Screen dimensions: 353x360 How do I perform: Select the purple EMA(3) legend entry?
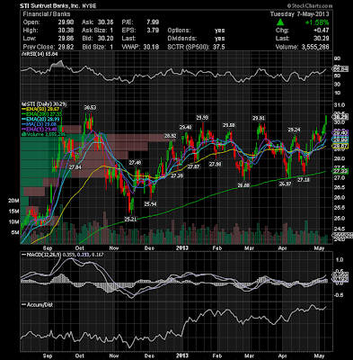[40, 130]
